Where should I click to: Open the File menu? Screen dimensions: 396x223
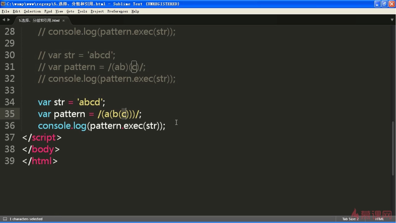pyautogui.click(x=5, y=11)
